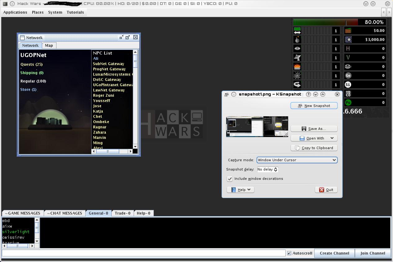Click the bank safe icon beside $3,000.00
This screenshot has width=393, height=262.
tap(348, 40)
